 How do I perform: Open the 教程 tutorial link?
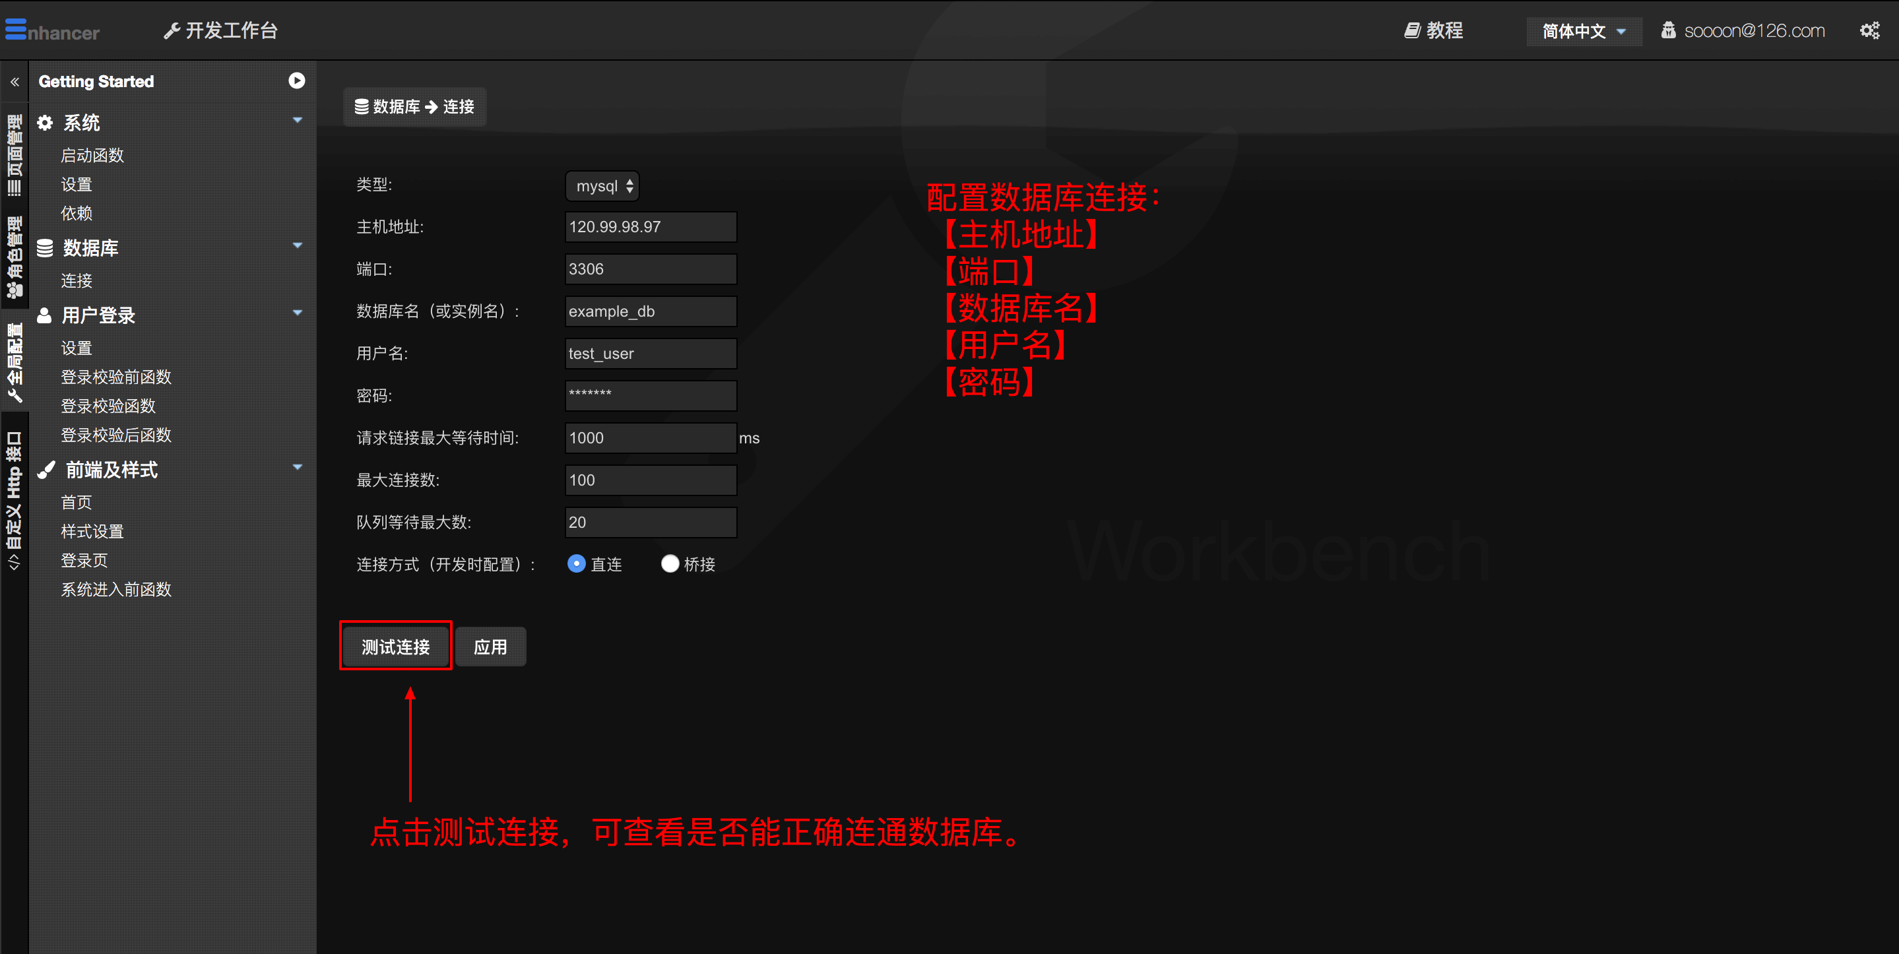[1433, 30]
